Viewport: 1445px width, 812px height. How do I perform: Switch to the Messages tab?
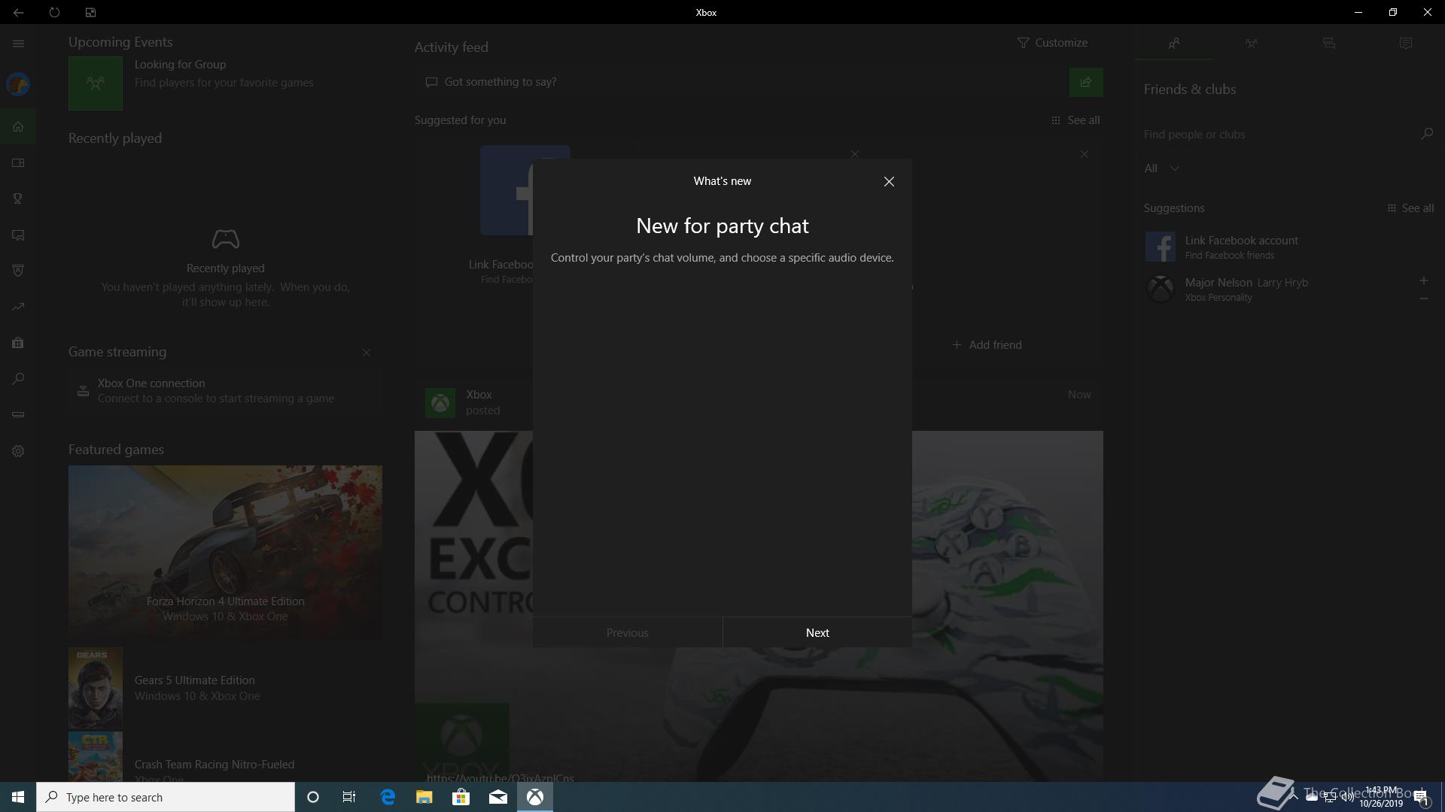(x=1328, y=44)
